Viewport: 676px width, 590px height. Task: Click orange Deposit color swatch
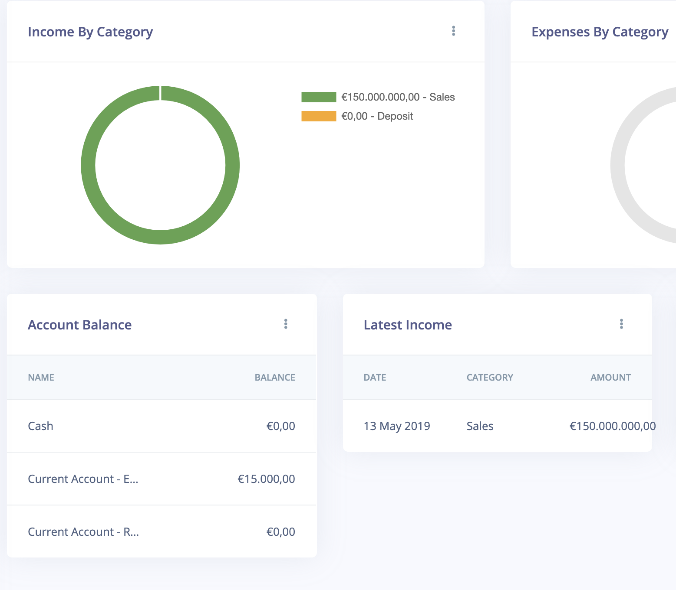[319, 116]
